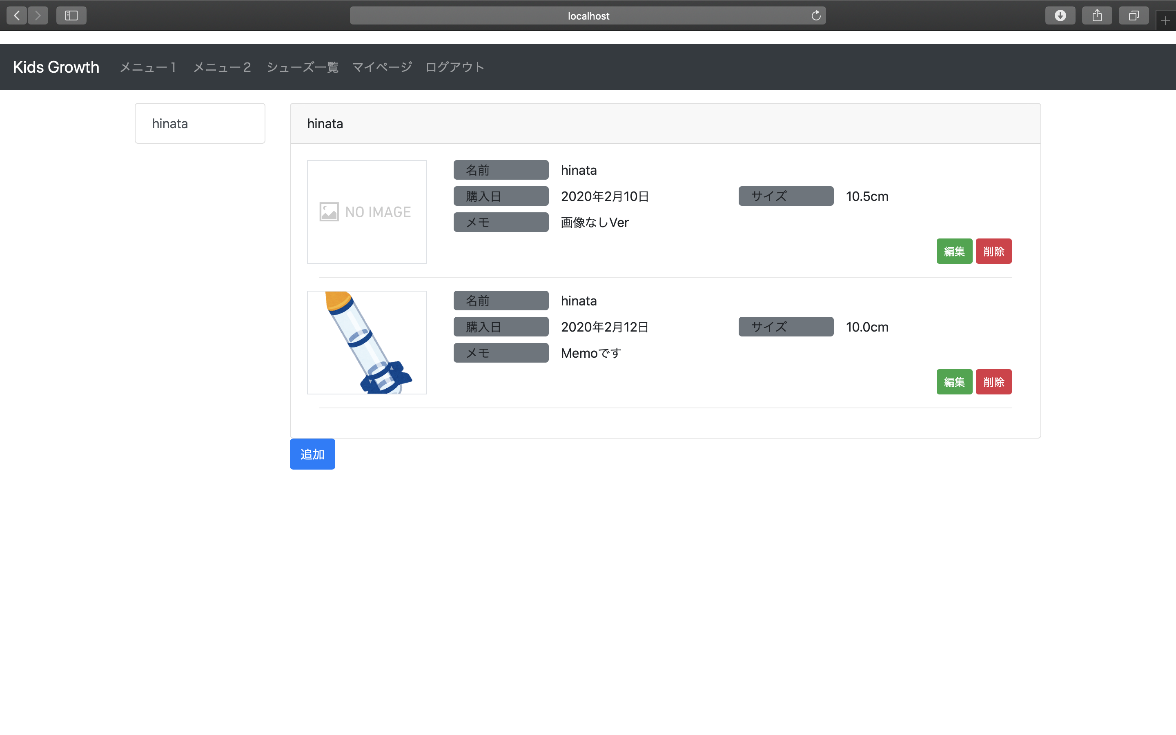Image resolution: width=1176 pixels, height=735 pixels.
Task: Click the browser forward arrow
Action: (x=38, y=16)
